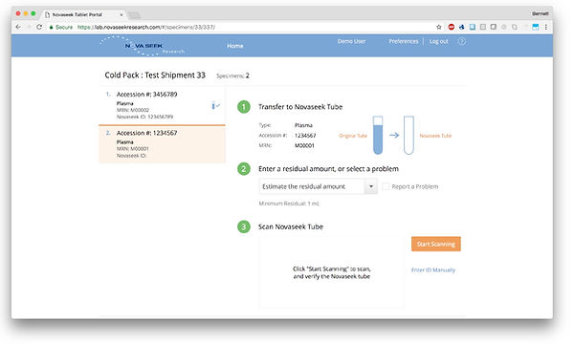Click the Secure lock indicator
The height and width of the screenshot is (344, 574).
61,27
